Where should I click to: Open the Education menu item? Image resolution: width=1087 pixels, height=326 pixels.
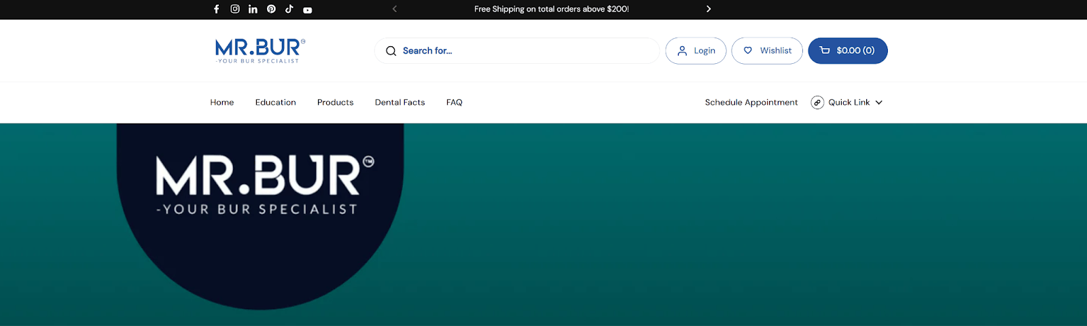(275, 103)
